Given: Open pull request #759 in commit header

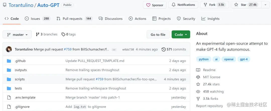Looking at the screenshot, I should [68, 49].
